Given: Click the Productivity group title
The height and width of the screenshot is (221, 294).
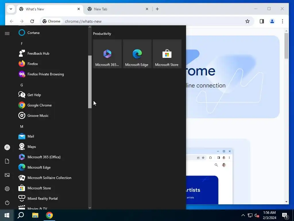Looking at the screenshot, I should (x=102, y=34).
